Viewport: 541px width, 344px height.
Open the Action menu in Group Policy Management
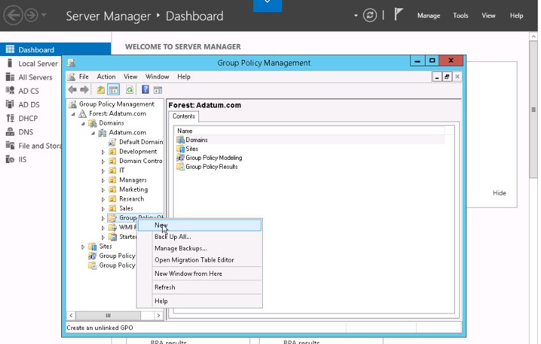[x=106, y=76]
